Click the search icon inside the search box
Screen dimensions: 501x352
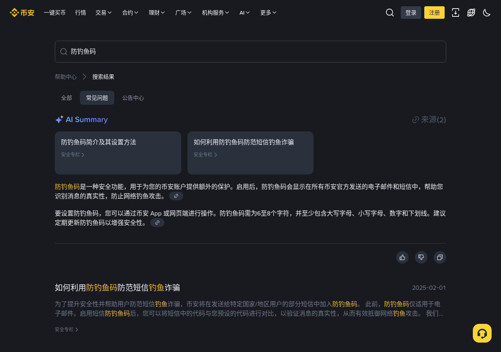(x=64, y=52)
